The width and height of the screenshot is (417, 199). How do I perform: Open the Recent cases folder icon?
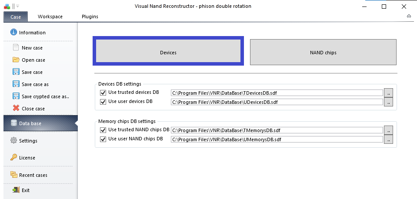13,175
